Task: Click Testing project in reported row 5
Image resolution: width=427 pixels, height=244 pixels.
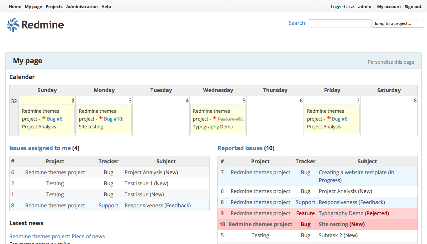Action: [260, 235]
